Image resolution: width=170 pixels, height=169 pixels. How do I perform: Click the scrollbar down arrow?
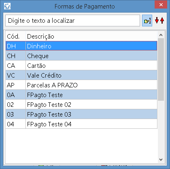pos(161,160)
